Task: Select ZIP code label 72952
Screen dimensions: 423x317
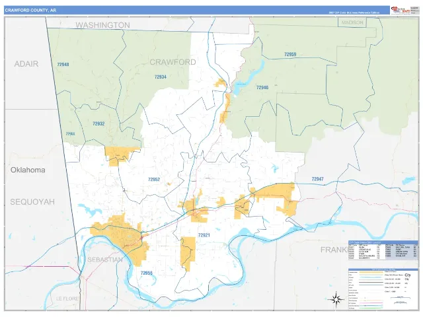Action: (154, 179)
